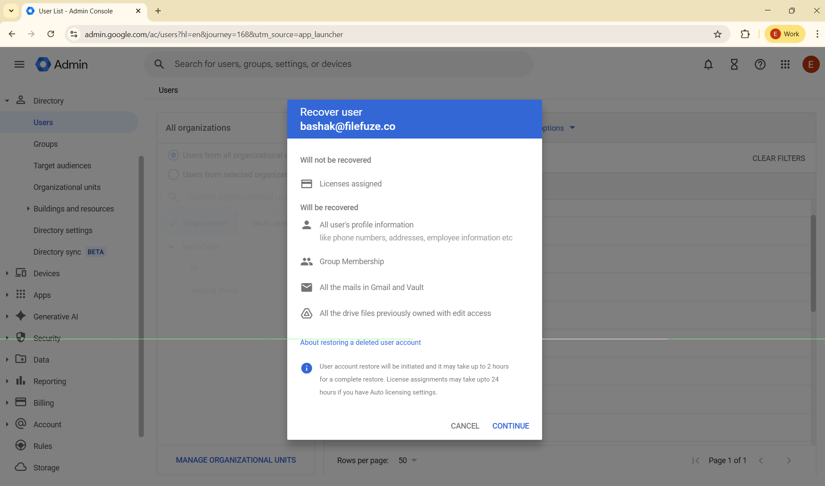Click the Billing card icon
825x486 pixels.
coord(21,402)
